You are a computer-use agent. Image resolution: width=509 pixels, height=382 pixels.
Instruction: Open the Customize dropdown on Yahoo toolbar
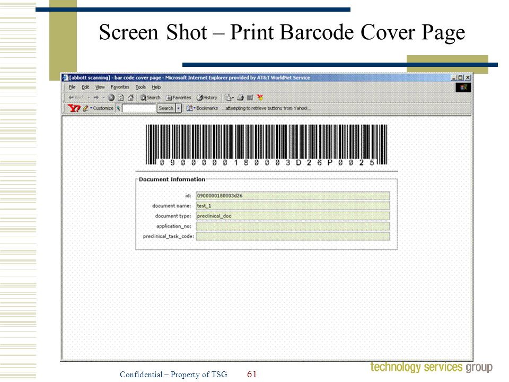coord(102,108)
